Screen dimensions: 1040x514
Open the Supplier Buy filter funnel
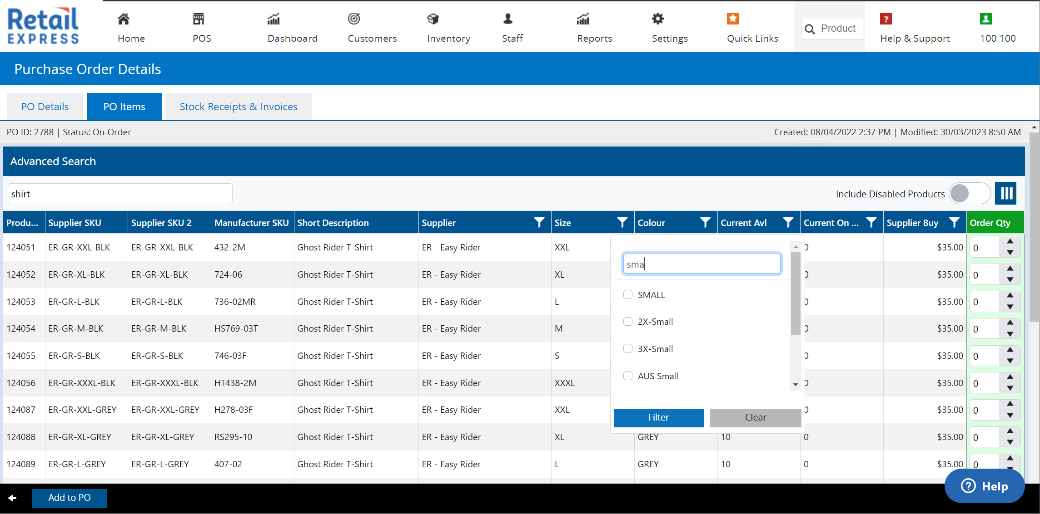[954, 222]
